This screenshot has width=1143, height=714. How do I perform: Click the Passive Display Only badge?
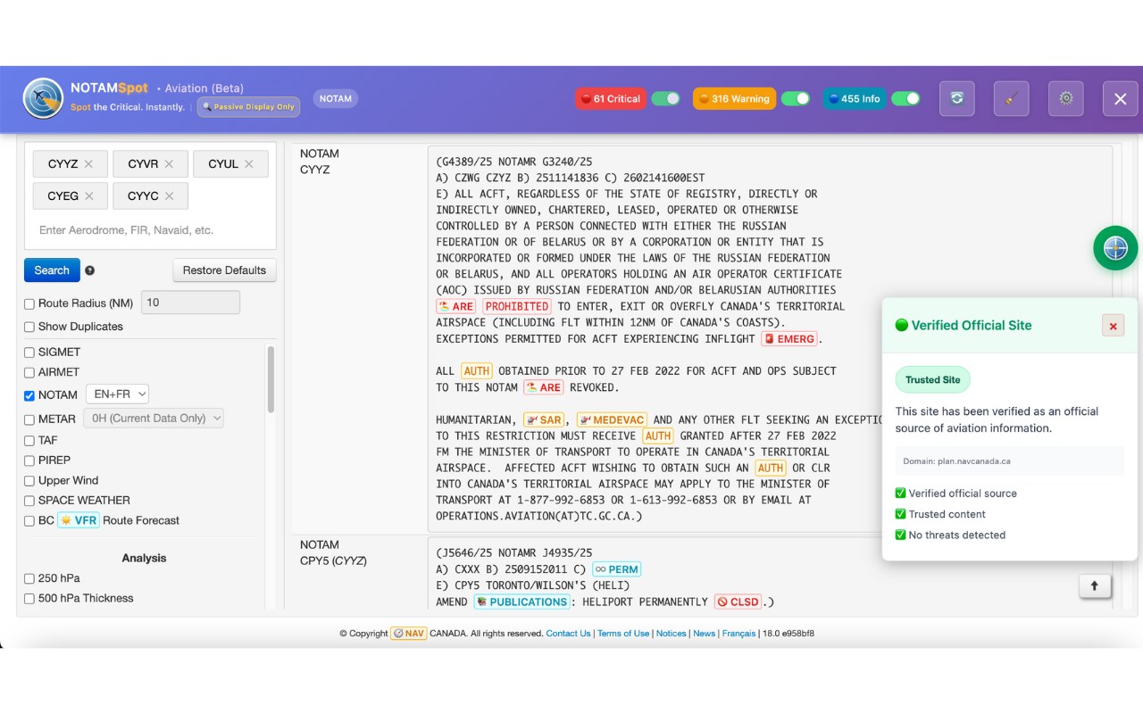[248, 107]
